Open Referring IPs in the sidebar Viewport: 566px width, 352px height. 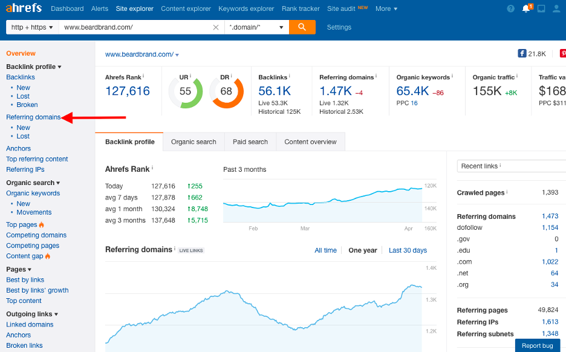click(25, 169)
